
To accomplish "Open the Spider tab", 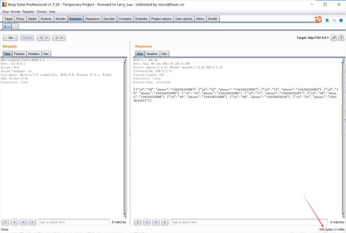I will click(x=32, y=19).
